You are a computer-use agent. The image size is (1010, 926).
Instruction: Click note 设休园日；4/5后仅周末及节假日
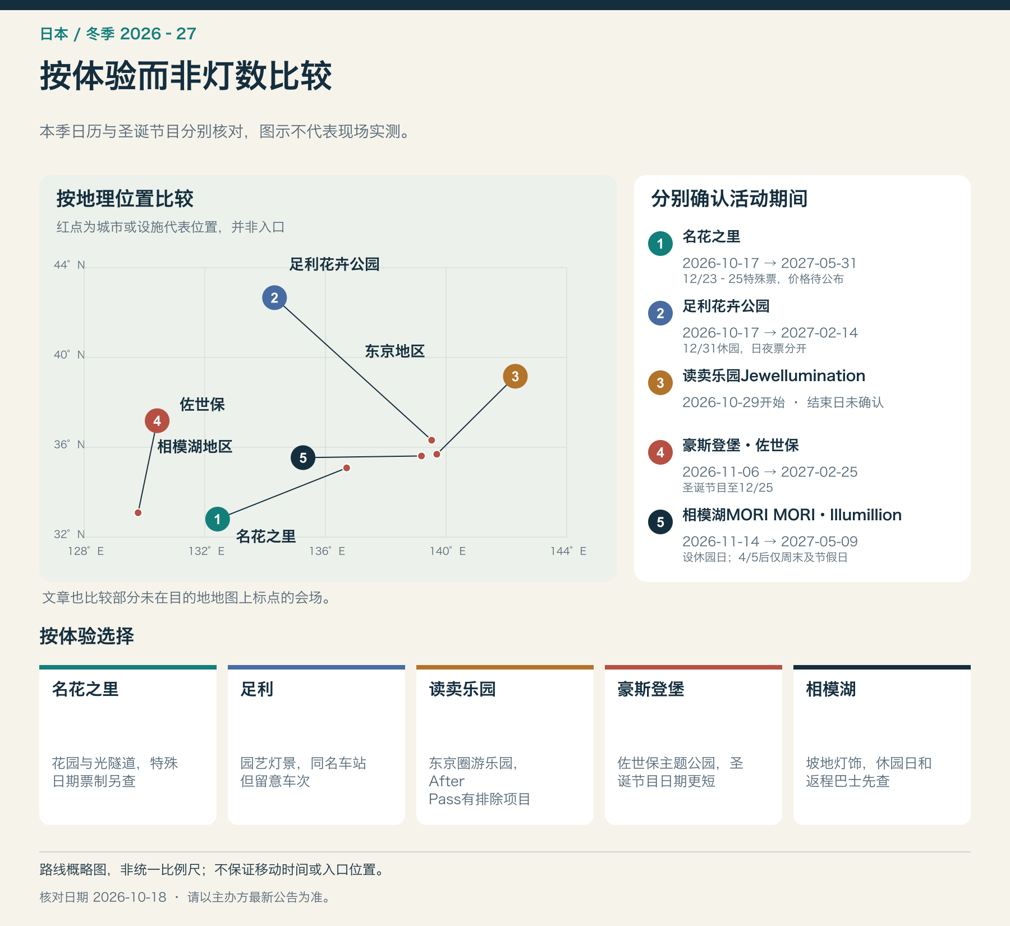pos(765,557)
